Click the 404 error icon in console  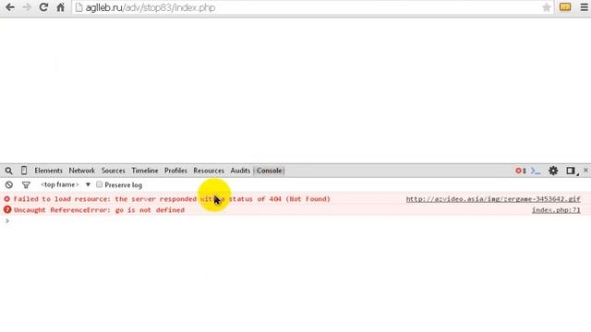(x=7, y=199)
